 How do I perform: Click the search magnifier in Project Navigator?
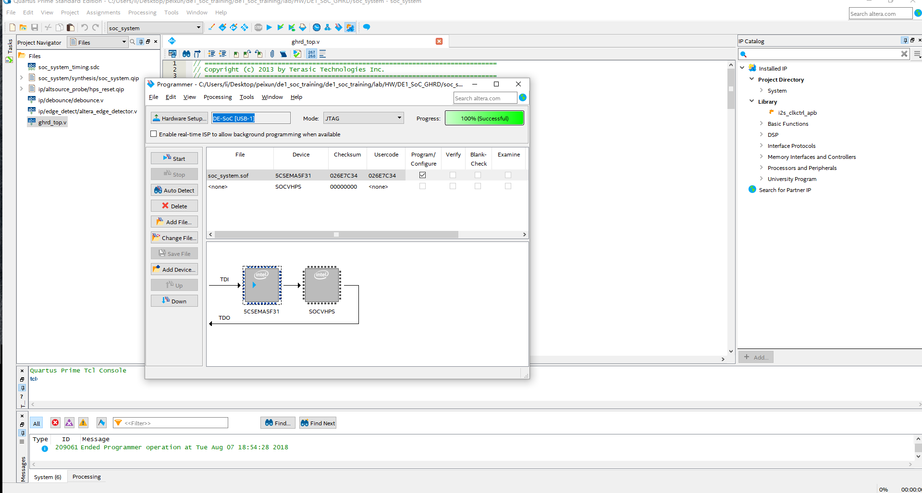[x=132, y=42]
